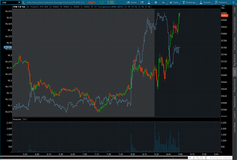Screen dimensions: 237x160
Task: Switch to the Trade side tab
Action: click(235, 10)
